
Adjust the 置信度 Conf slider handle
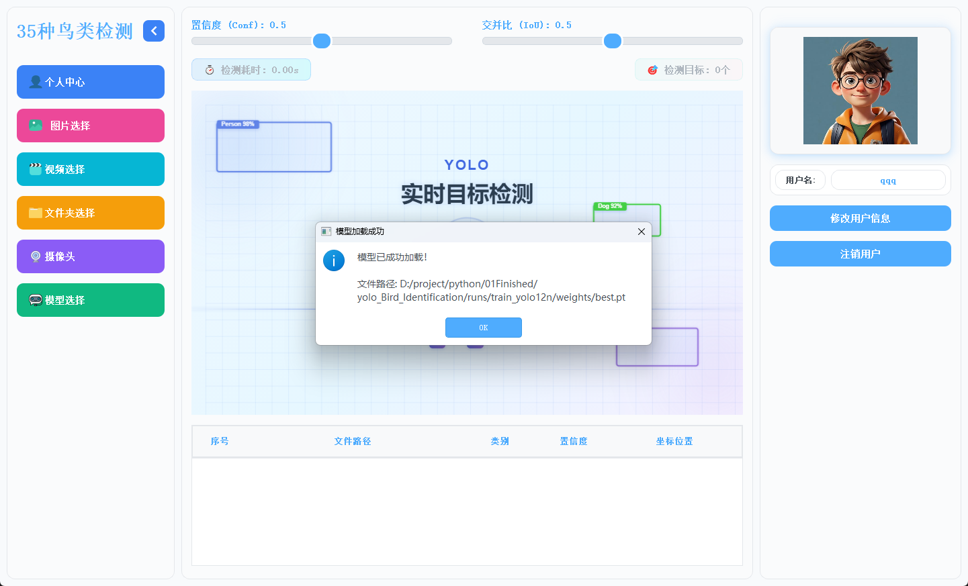[x=322, y=41]
